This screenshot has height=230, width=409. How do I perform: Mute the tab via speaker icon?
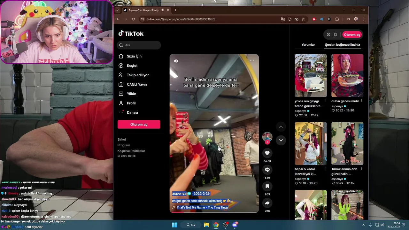pyautogui.click(x=163, y=10)
